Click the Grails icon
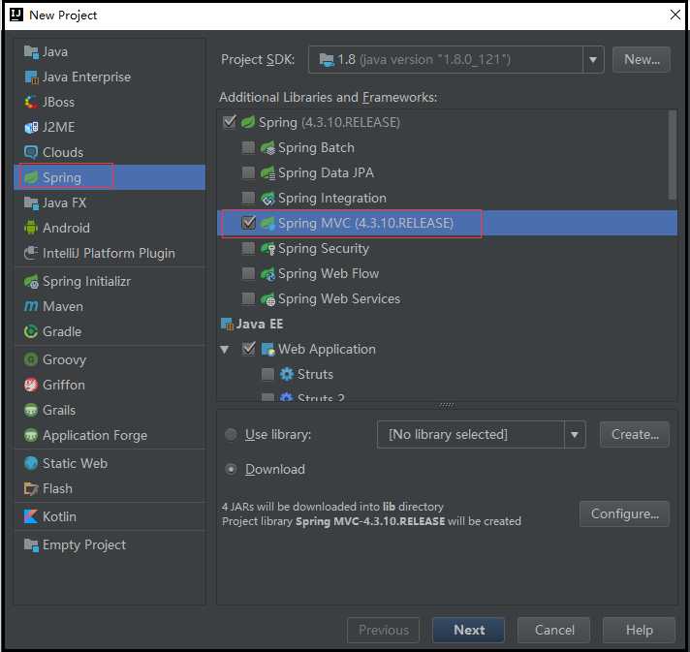Viewport: 690px width, 652px height. [x=31, y=410]
